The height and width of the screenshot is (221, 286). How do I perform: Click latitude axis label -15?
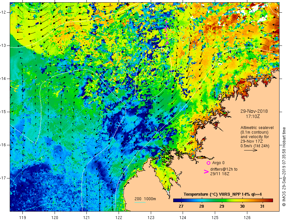pos(3,112)
